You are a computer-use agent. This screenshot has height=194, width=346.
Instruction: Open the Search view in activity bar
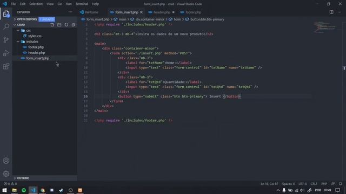point(6,26)
